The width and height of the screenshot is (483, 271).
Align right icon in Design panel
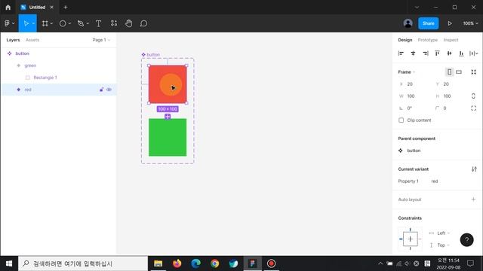[x=426, y=53]
